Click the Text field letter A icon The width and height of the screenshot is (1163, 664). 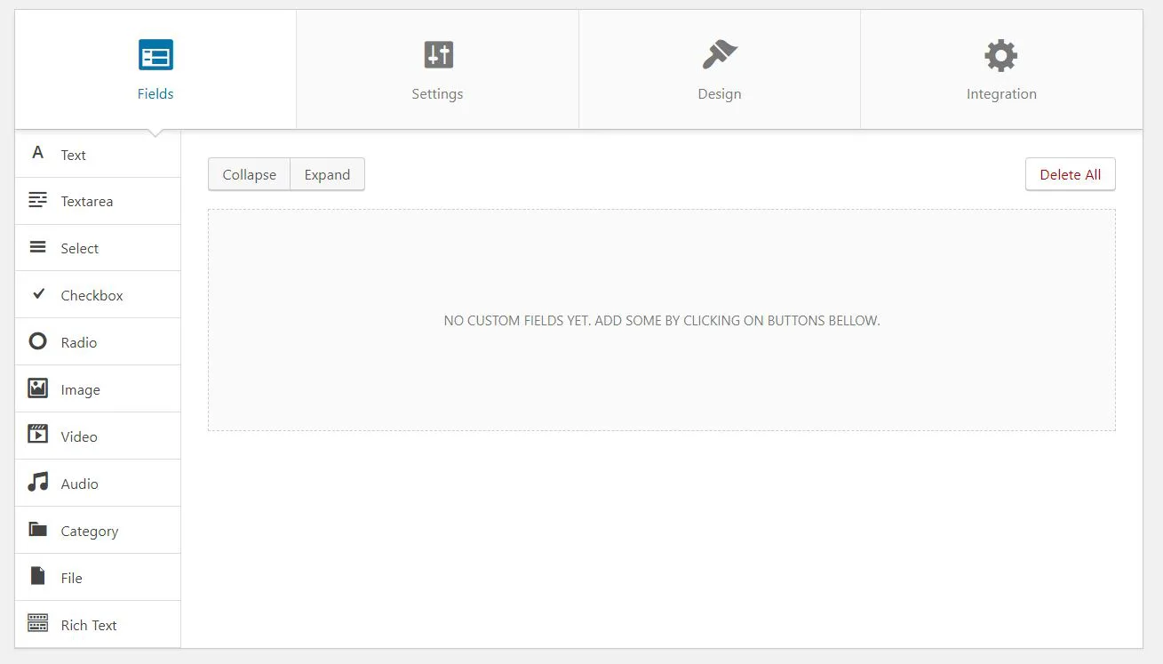coord(37,153)
